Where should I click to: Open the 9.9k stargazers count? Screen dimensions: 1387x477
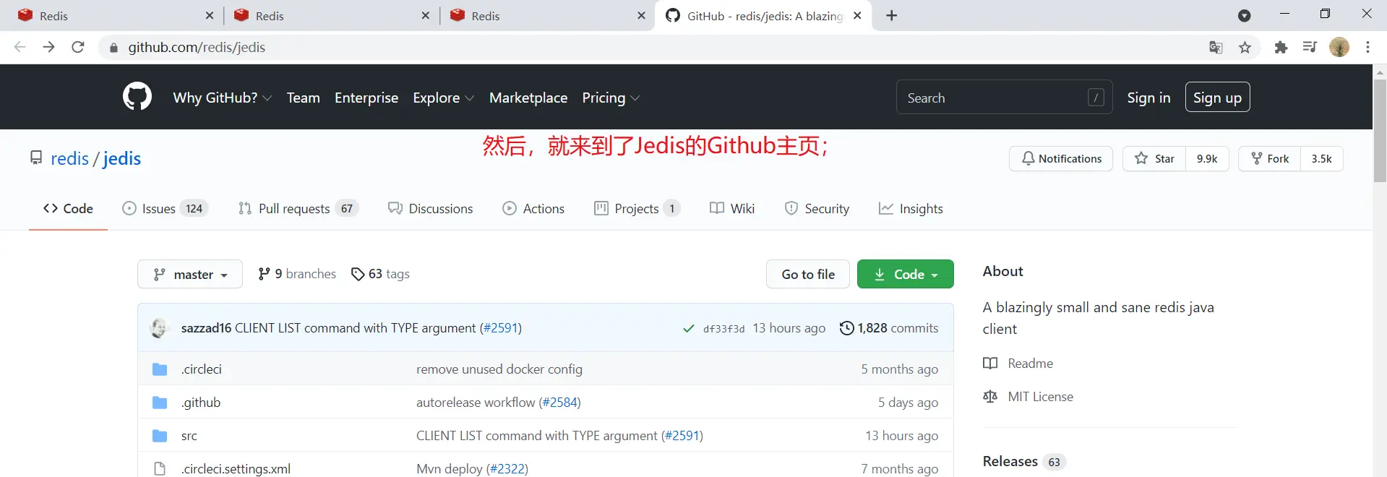1207,158
